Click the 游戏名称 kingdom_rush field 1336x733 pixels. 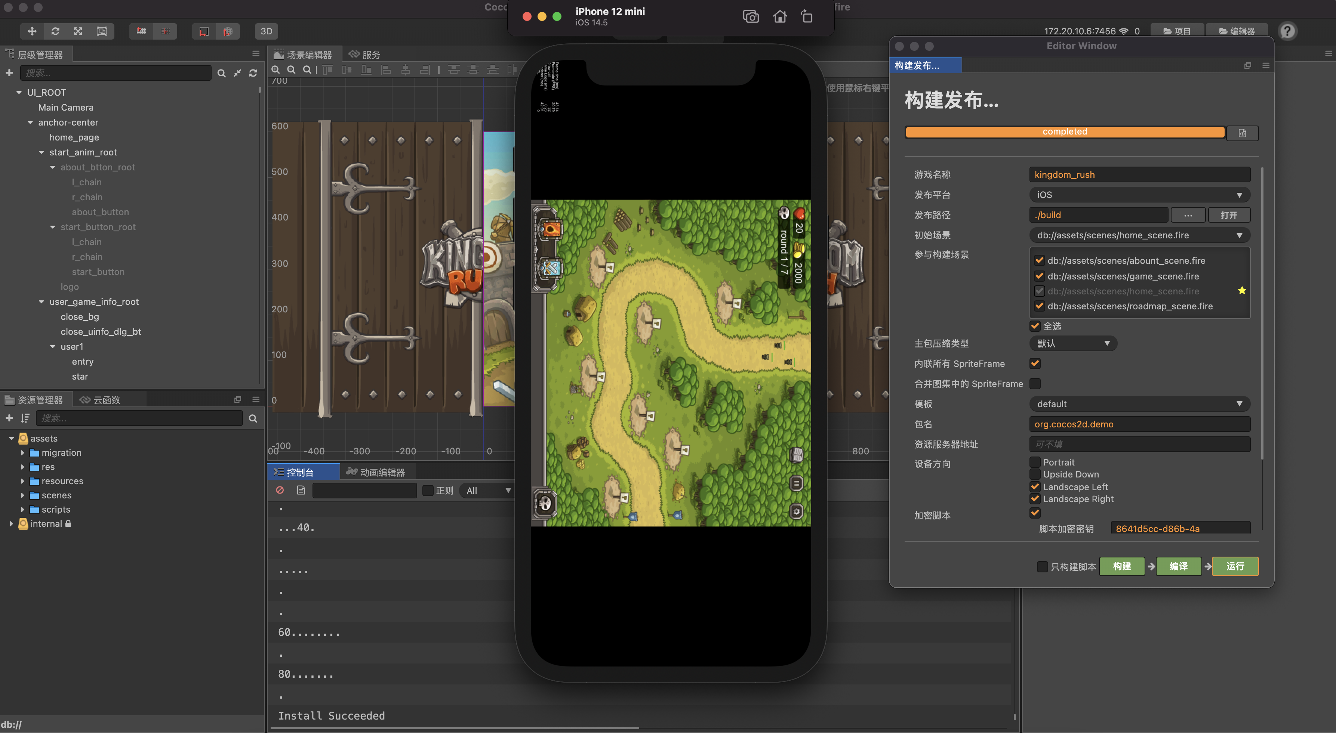click(x=1139, y=175)
